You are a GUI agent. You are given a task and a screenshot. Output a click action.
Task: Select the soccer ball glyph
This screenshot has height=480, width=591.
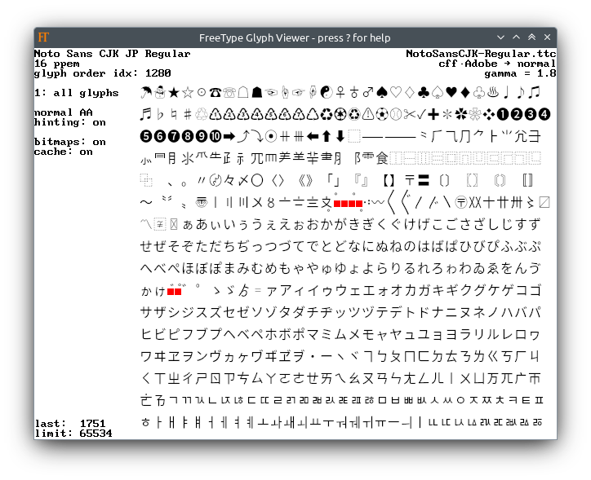pyautogui.click(x=382, y=114)
